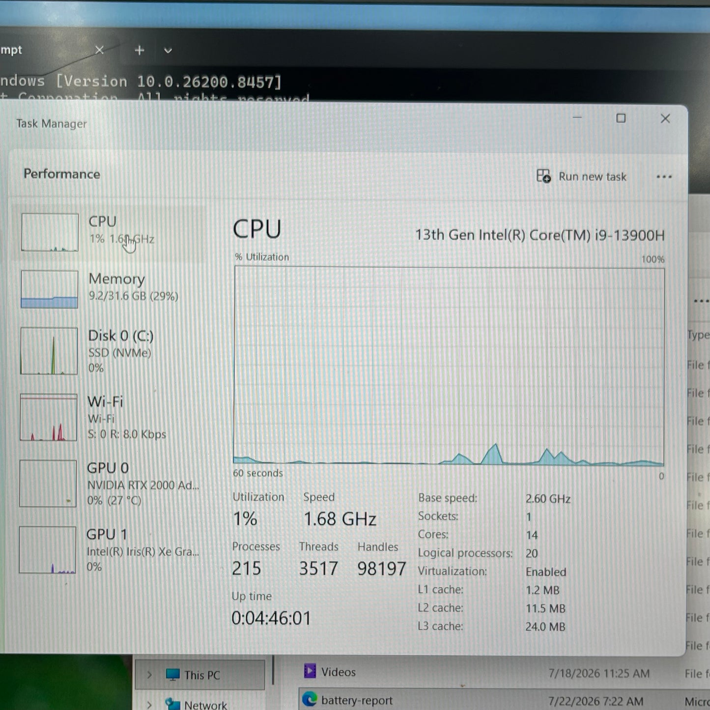Click Run new task button

click(581, 176)
